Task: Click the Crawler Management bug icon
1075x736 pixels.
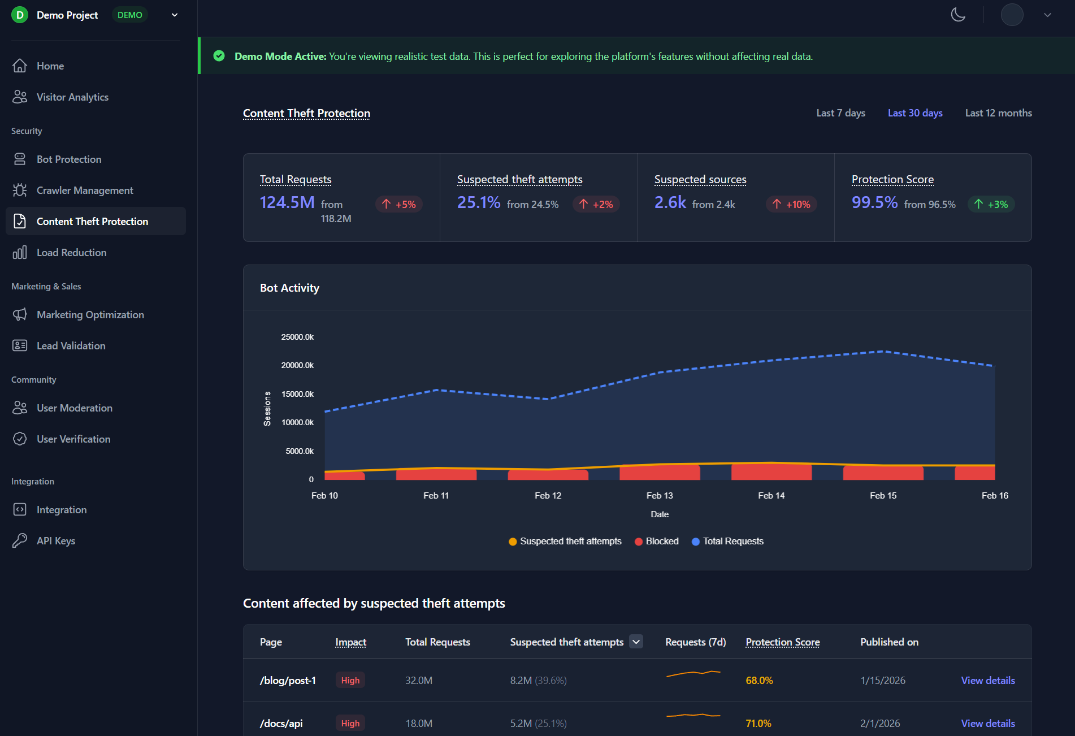Action: [x=20, y=191]
